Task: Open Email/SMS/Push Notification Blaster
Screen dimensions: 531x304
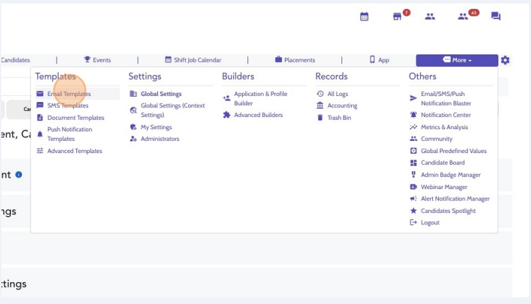Action: click(446, 99)
